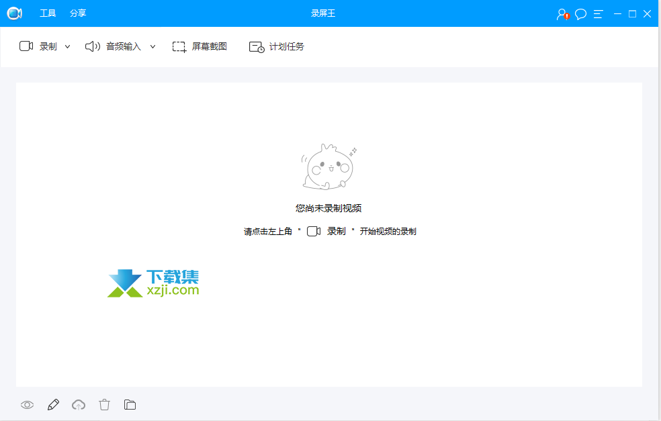Screen dimensions: 661x421
Task: Click the cloud upload icon
Action: [79, 405]
